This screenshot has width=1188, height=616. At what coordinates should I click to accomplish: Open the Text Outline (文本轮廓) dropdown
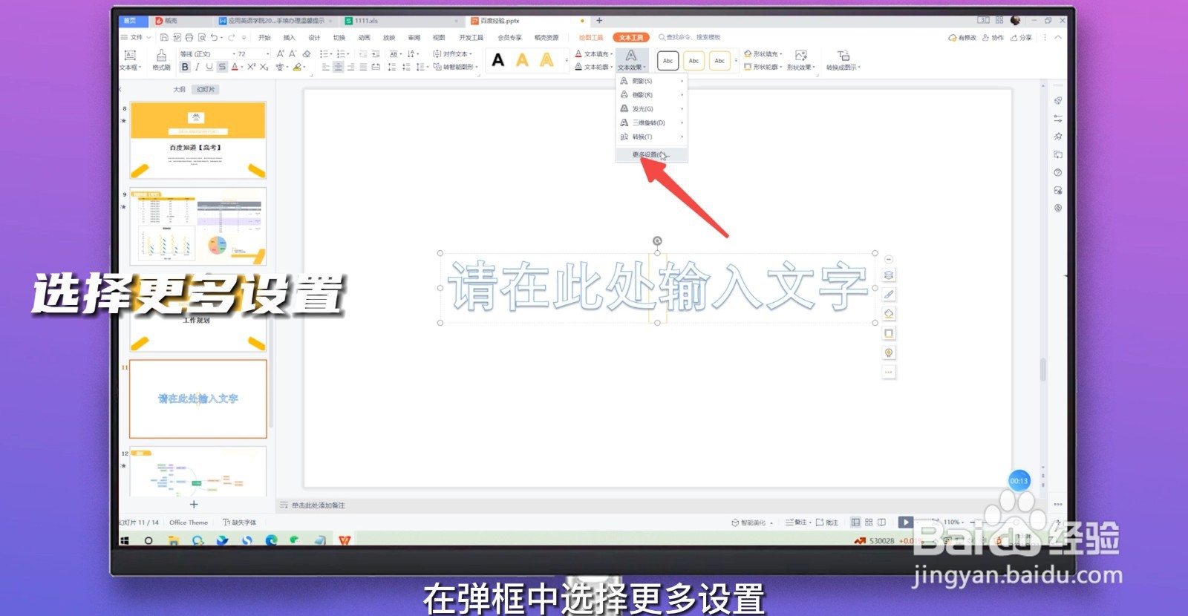594,67
